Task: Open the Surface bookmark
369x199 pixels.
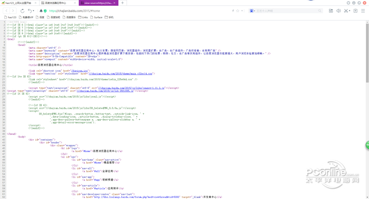Action: coord(96,17)
